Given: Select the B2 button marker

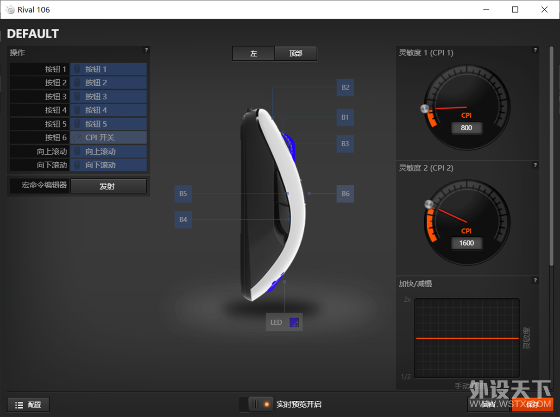Looking at the screenshot, I should point(346,88).
